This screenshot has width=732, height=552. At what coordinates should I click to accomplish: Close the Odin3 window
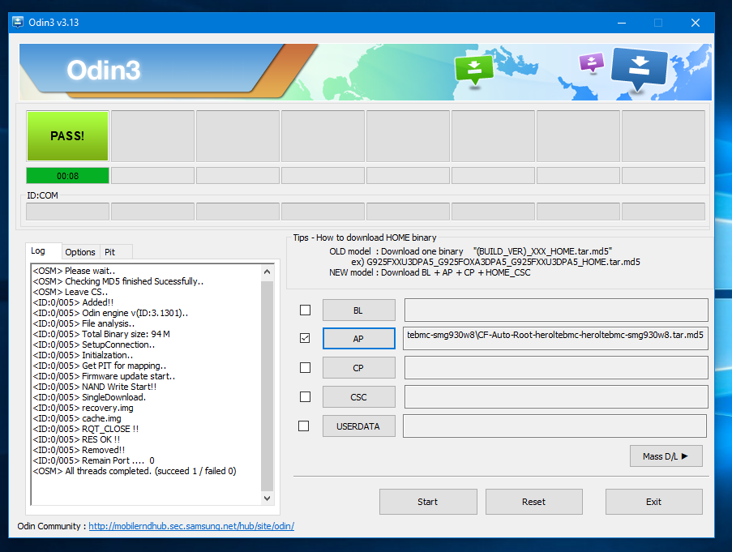click(x=696, y=23)
